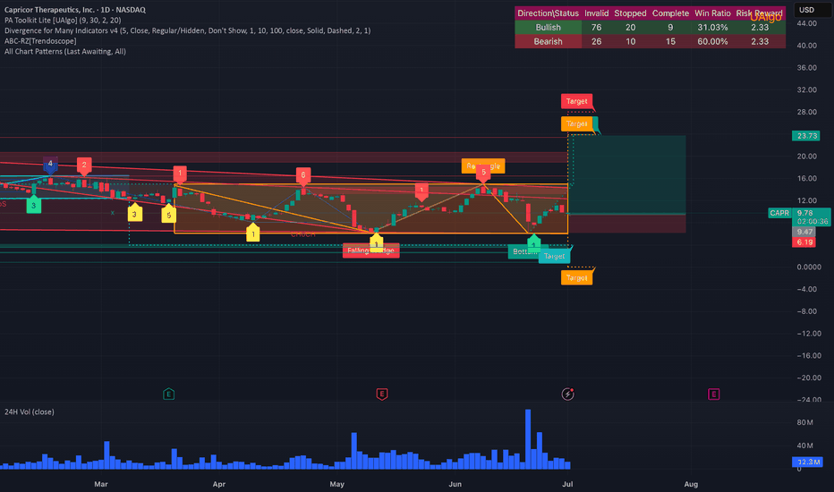Click the blue wave marker numbered 4

pyautogui.click(x=50, y=165)
